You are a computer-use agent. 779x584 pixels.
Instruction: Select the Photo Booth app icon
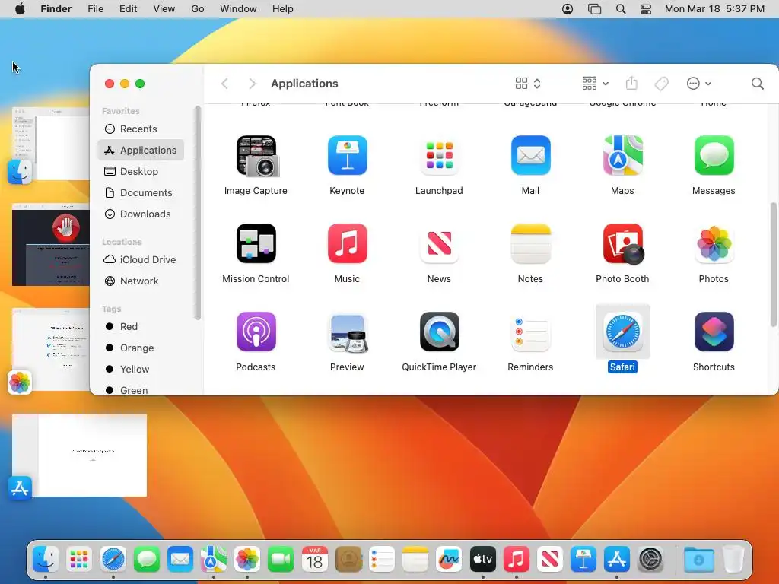(x=622, y=244)
